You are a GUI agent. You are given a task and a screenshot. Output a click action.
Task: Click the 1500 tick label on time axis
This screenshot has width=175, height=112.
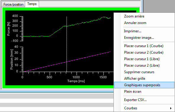pyautogui.click(x=103, y=77)
